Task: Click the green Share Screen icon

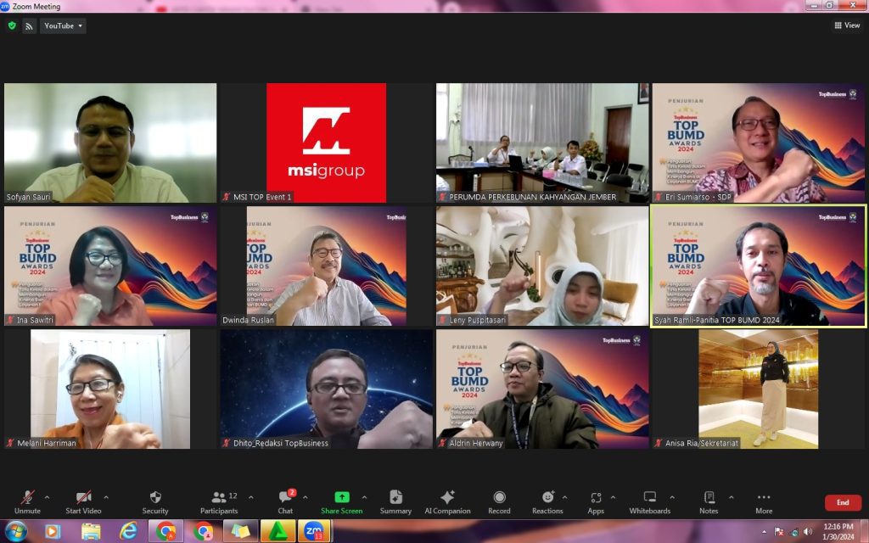Action: (341, 497)
